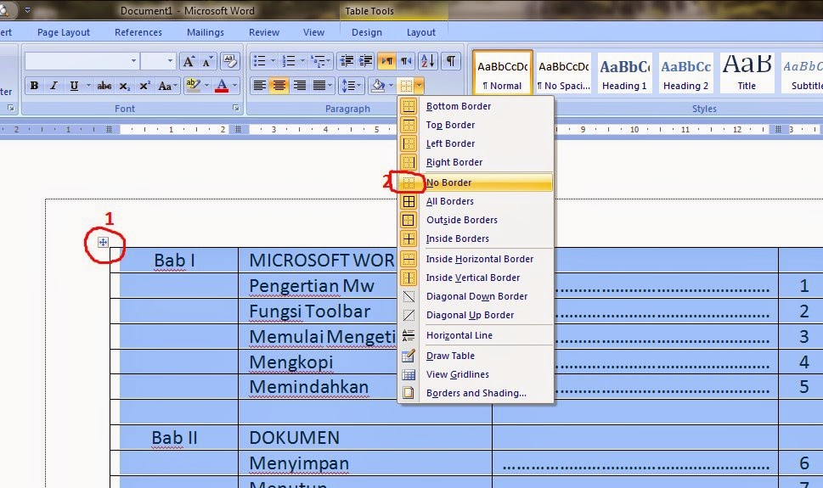This screenshot has width=823, height=488.
Task: Choose Top Border from menu
Action: (476, 125)
